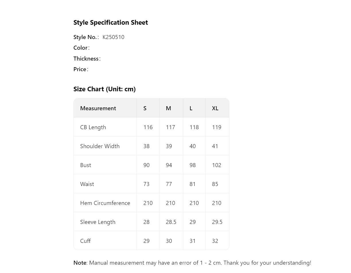The height and width of the screenshot is (273, 351).
Task: Select the XL size column header
Action: click(x=215, y=109)
